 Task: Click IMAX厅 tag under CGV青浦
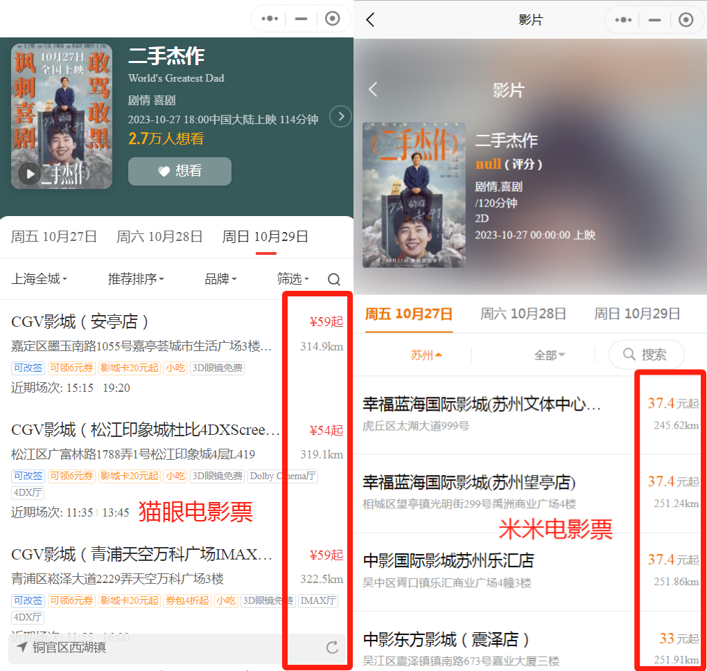318,600
